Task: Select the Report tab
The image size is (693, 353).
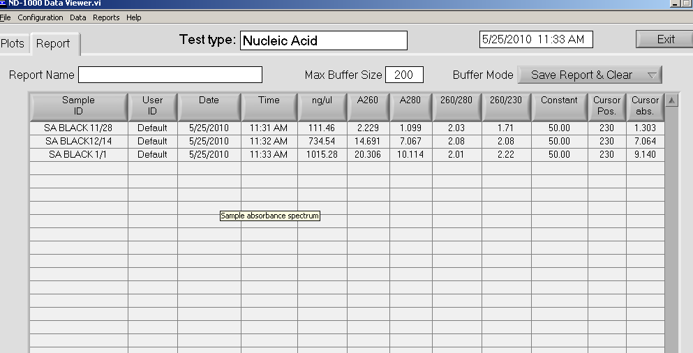Action: click(55, 43)
